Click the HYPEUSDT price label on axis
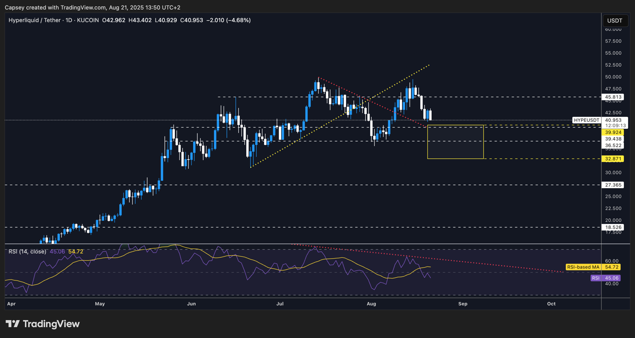 point(587,120)
